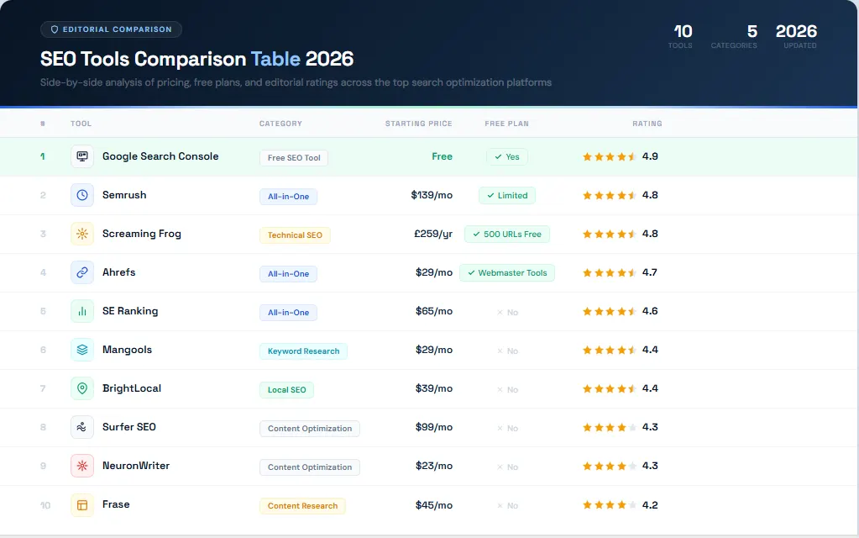Click the 5 Categories stat in header
Image resolution: width=859 pixels, height=538 pixels.
[734, 36]
